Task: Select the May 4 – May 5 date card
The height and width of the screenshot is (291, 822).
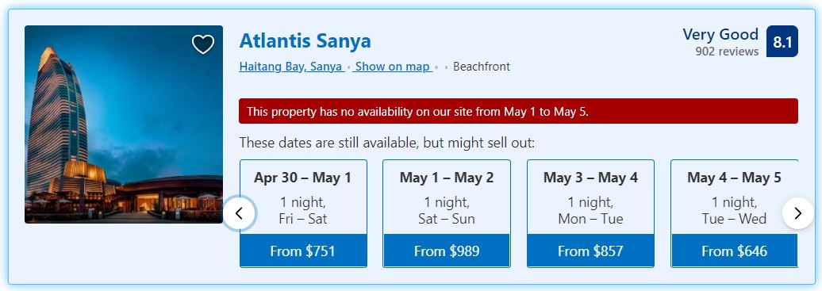Action: (x=735, y=213)
